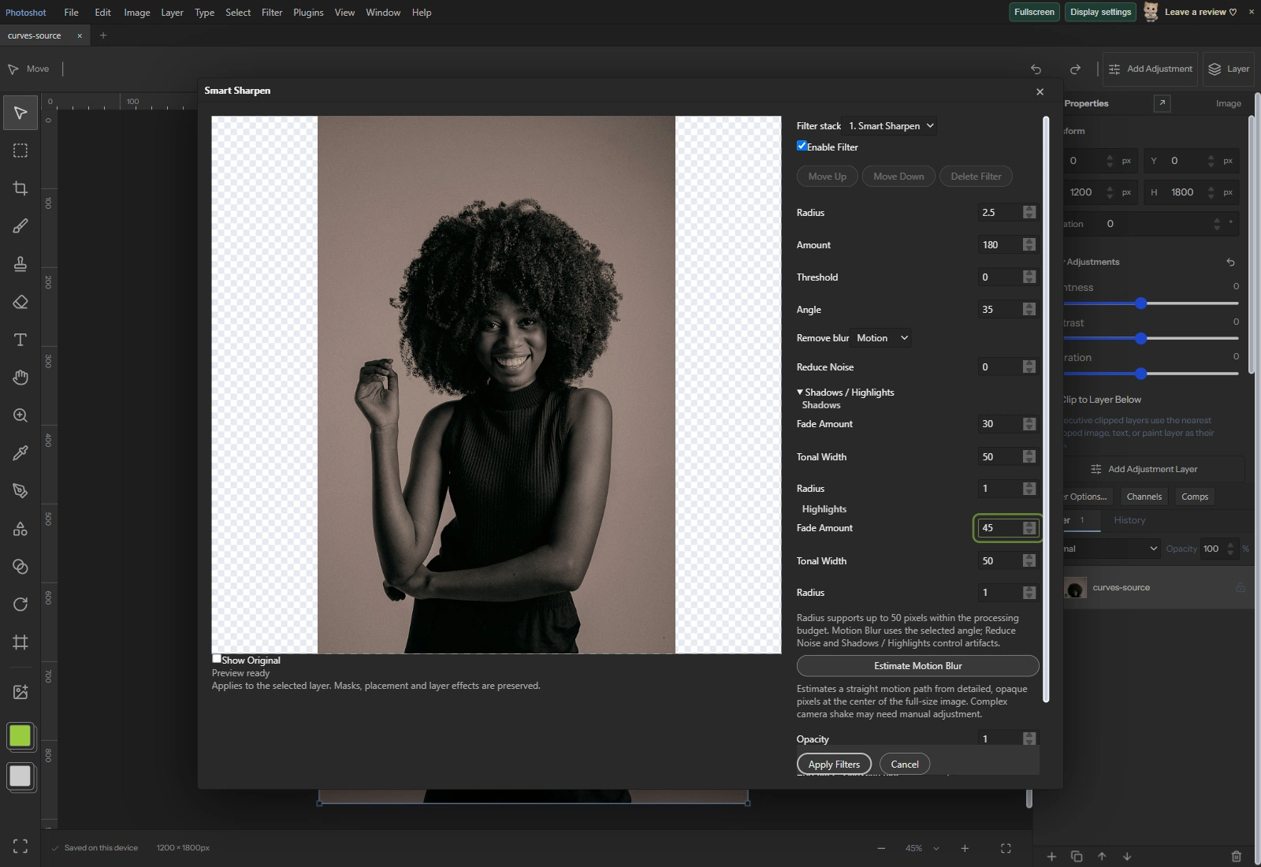This screenshot has height=867, width=1261.
Task: Select the rectangular marquee tool
Action: 20,151
